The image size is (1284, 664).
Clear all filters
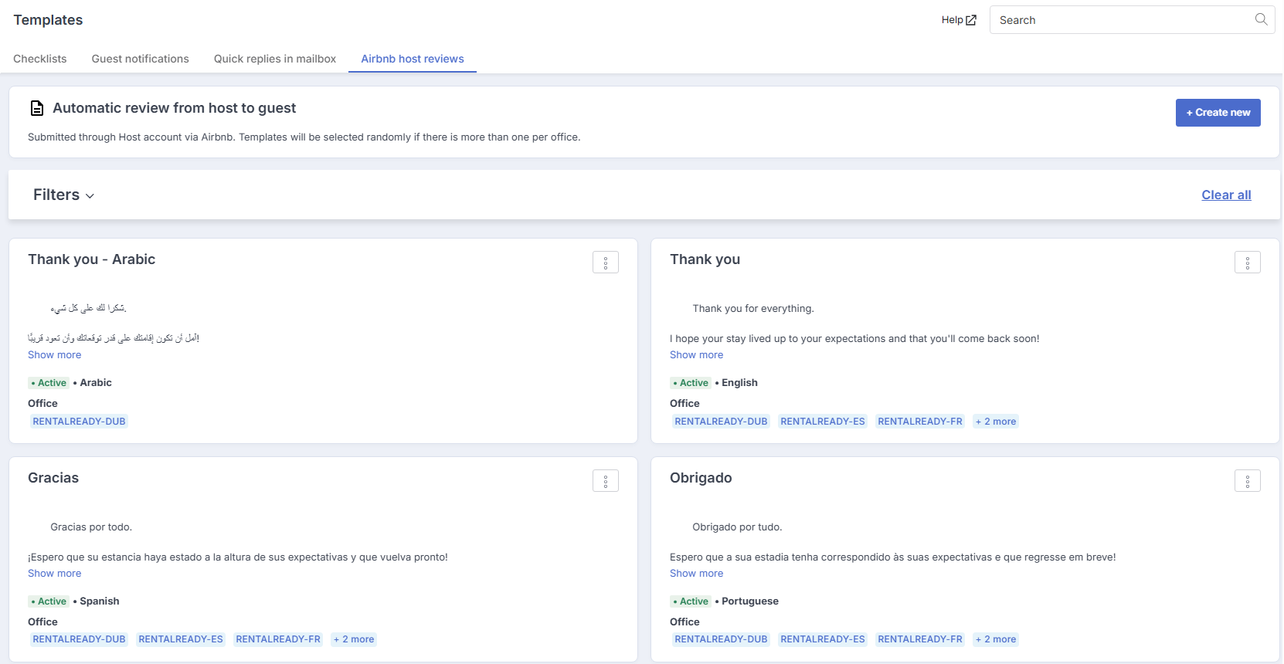[1226, 195]
